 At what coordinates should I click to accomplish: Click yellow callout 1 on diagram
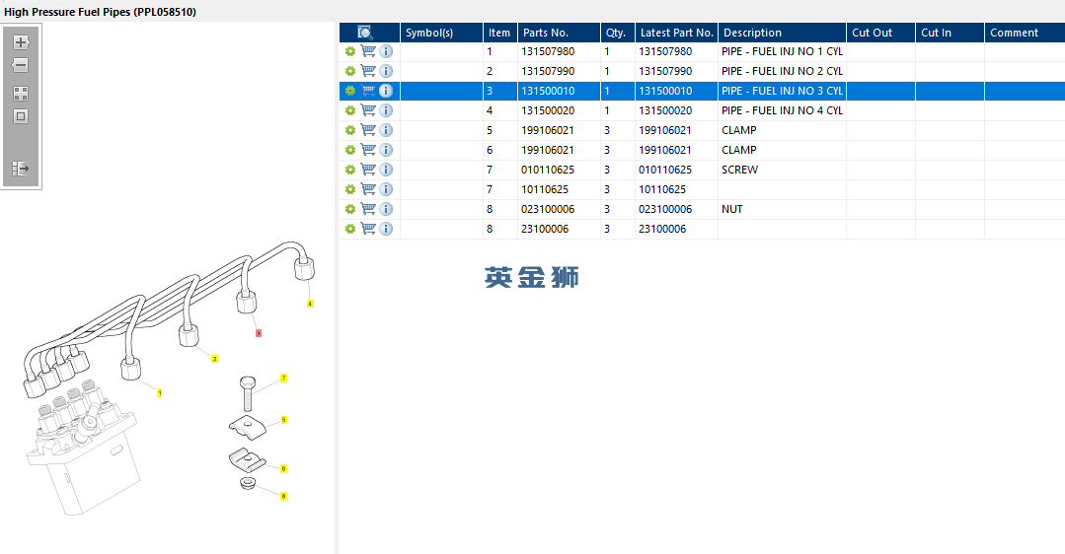[160, 392]
